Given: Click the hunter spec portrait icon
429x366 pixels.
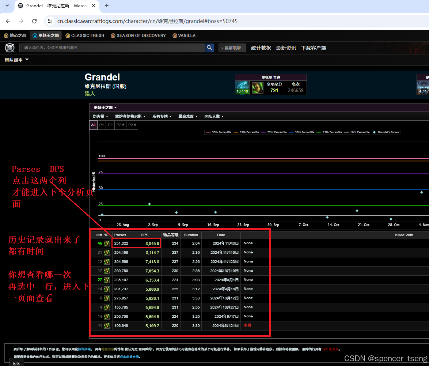Looking at the screenshot, I should 258,88.
